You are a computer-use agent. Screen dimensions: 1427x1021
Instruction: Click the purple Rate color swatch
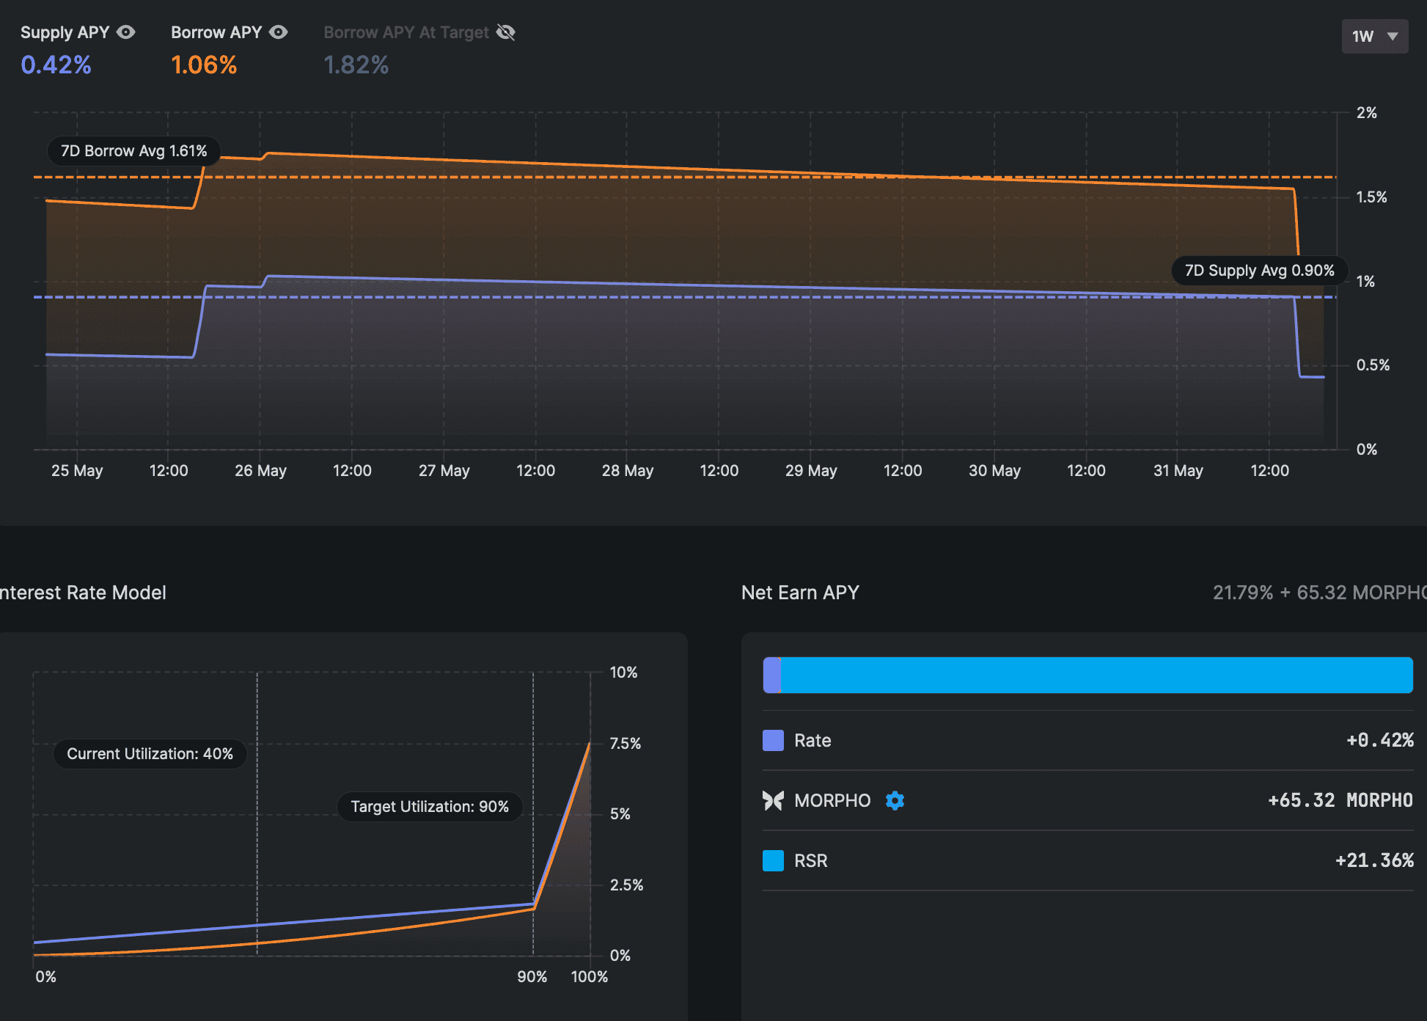coord(773,740)
